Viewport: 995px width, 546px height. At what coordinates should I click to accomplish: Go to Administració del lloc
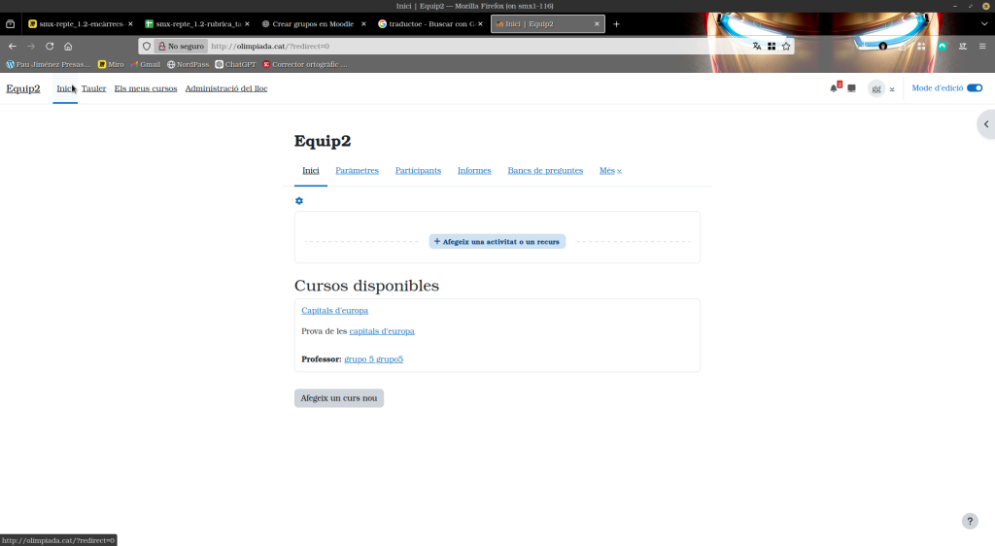[226, 88]
